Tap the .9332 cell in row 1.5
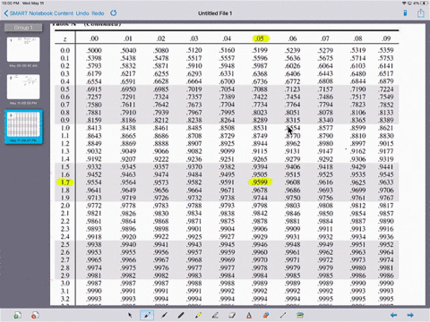430x322 pixels. [94, 166]
